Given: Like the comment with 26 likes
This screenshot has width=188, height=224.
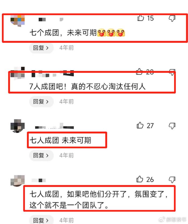Looking at the screenshot, I should coord(140,179).
